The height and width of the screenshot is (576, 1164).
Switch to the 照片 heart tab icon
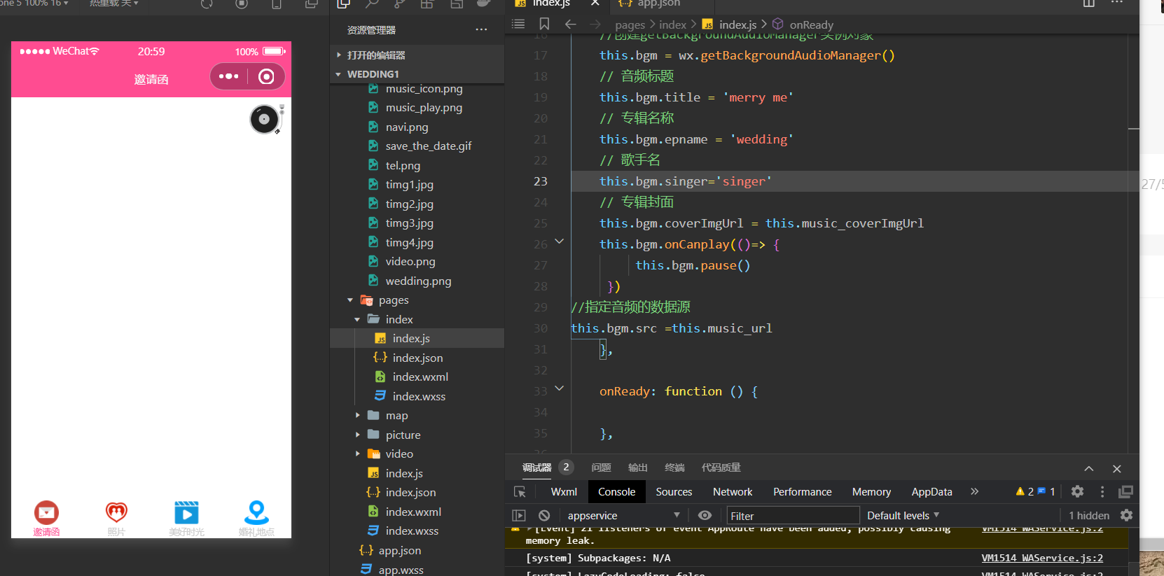[x=116, y=513]
